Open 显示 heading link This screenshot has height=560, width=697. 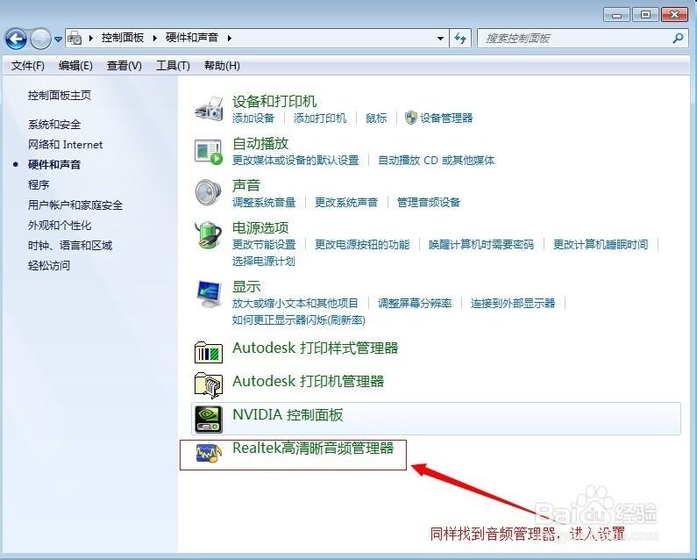(x=246, y=287)
